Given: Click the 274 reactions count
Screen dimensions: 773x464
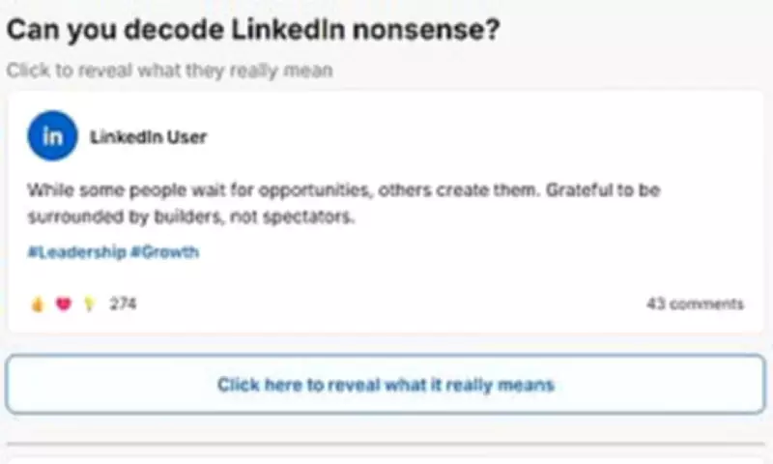Looking at the screenshot, I should point(123,304).
